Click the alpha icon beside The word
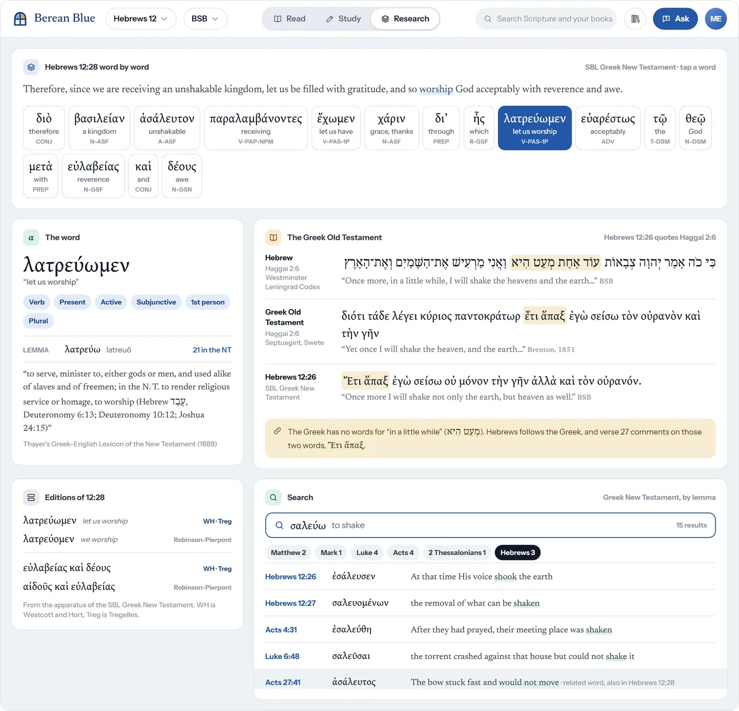Screen dimensions: 739x711 (31, 238)
